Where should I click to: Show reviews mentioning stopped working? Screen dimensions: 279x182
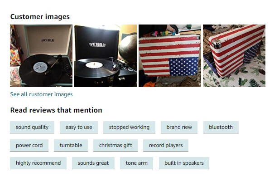coord(129,127)
